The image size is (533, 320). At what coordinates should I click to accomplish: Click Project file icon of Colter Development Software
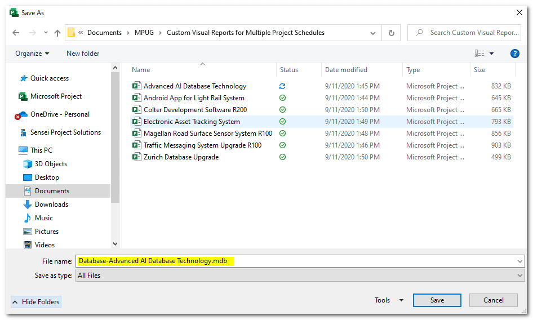(137, 110)
